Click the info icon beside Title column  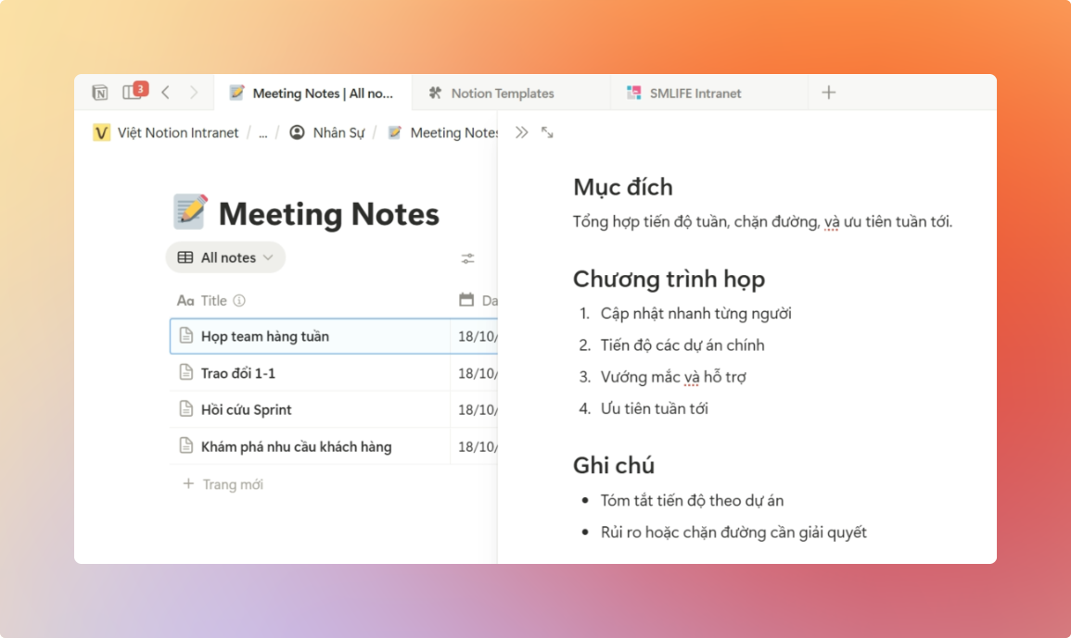(x=239, y=301)
